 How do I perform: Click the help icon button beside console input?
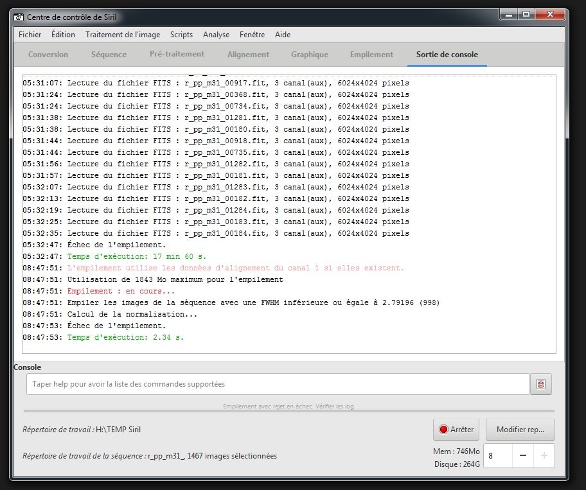pyautogui.click(x=541, y=384)
